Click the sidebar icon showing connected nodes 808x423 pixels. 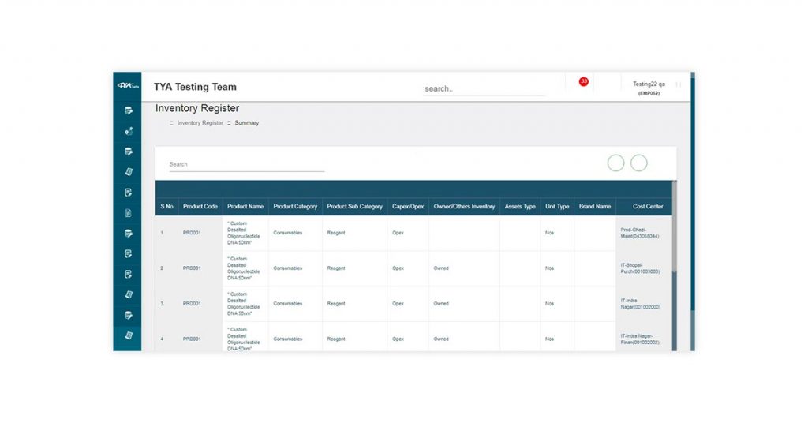[x=128, y=131]
